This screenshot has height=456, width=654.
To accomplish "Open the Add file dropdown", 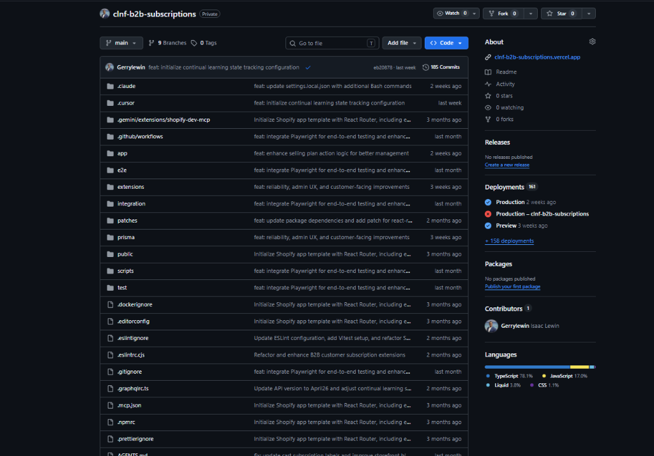I will point(402,43).
